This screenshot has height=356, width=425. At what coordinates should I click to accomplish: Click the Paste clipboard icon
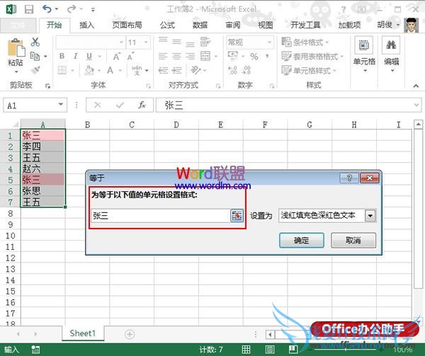click(16, 49)
